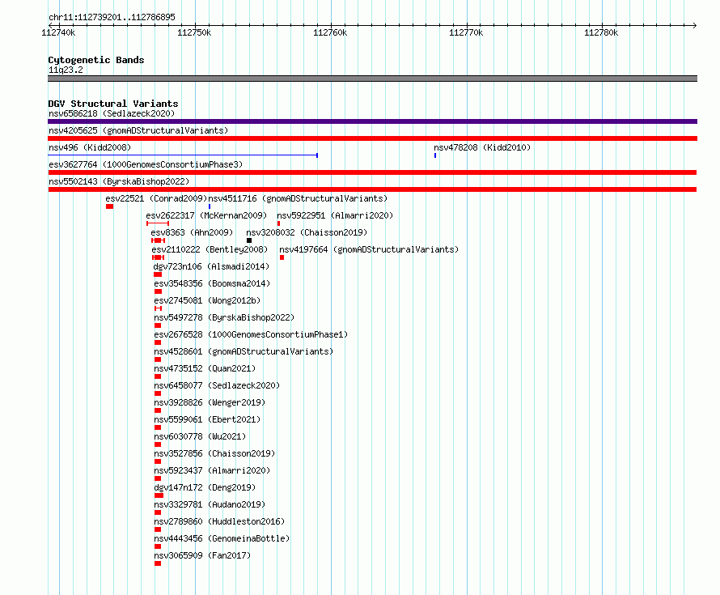This screenshot has height=595, width=720.
Task: Click nsv4735152 (Quan2021) label
Action: 205,368
